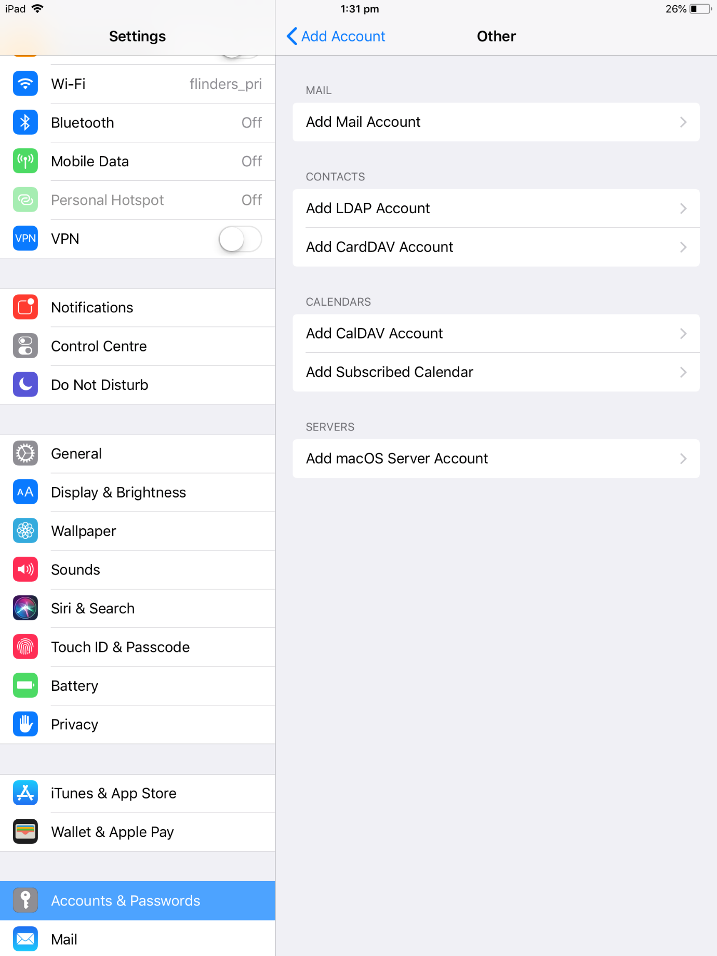
Task: Expand the Add Mail Account chevron
Action: [683, 122]
